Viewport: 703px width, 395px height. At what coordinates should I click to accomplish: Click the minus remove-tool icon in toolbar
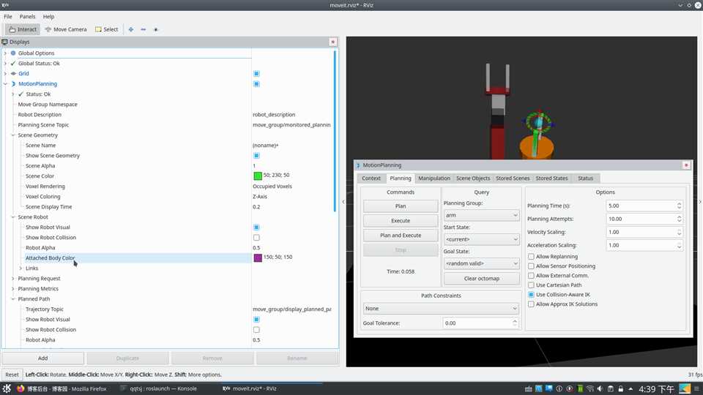[143, 29]
